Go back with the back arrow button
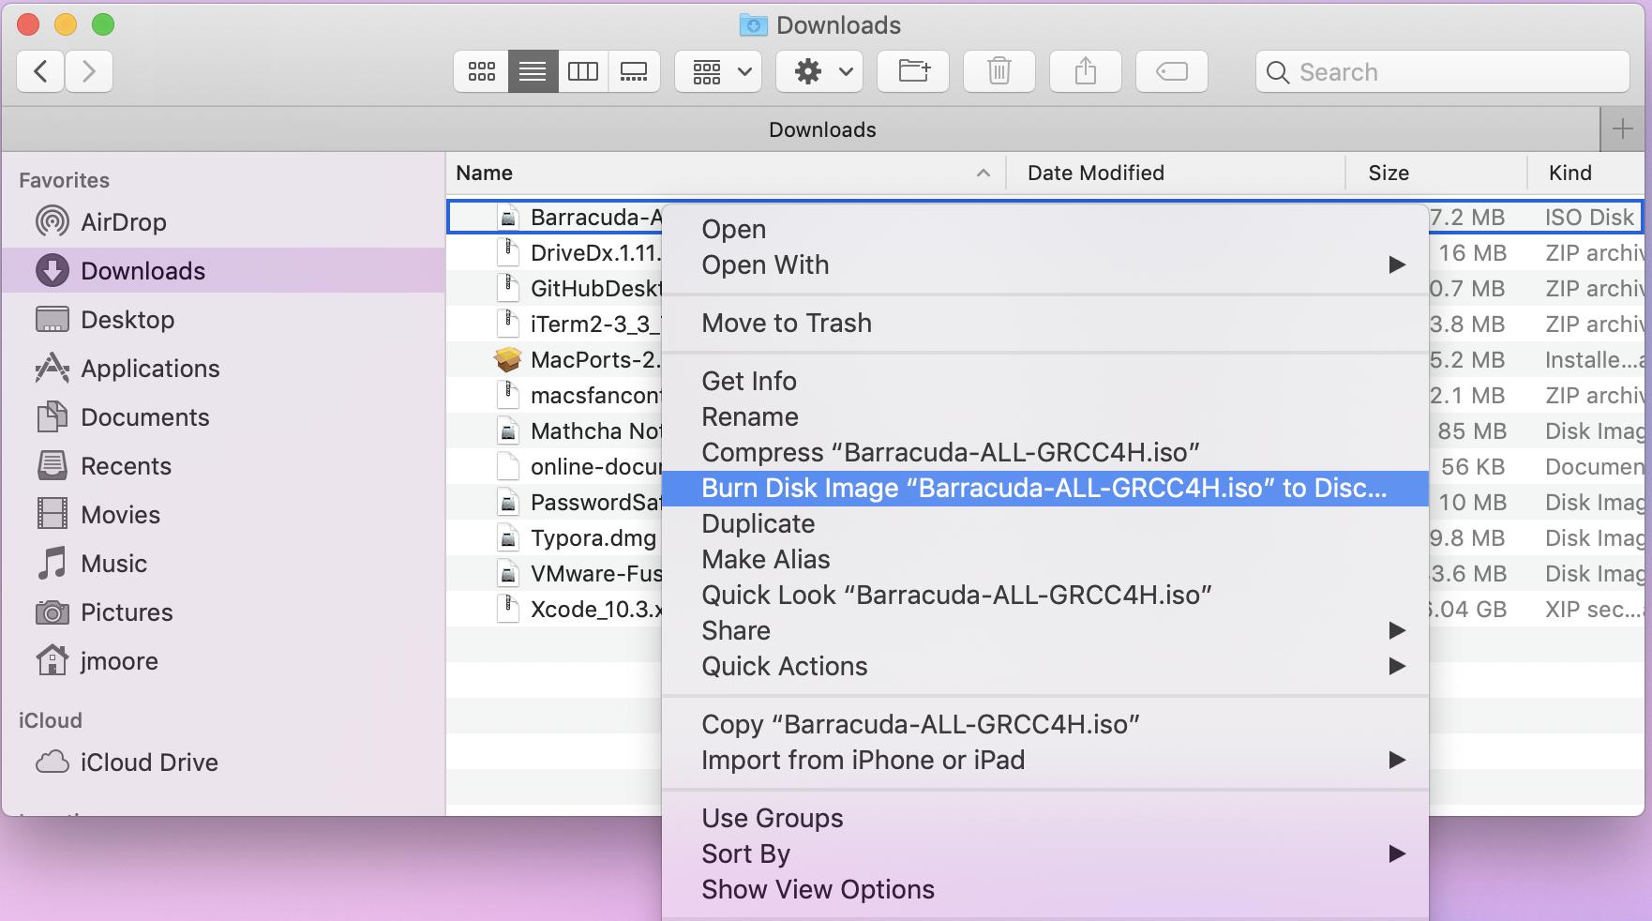 (40, 71)
